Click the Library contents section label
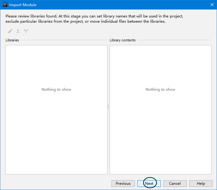 (122, 40)
